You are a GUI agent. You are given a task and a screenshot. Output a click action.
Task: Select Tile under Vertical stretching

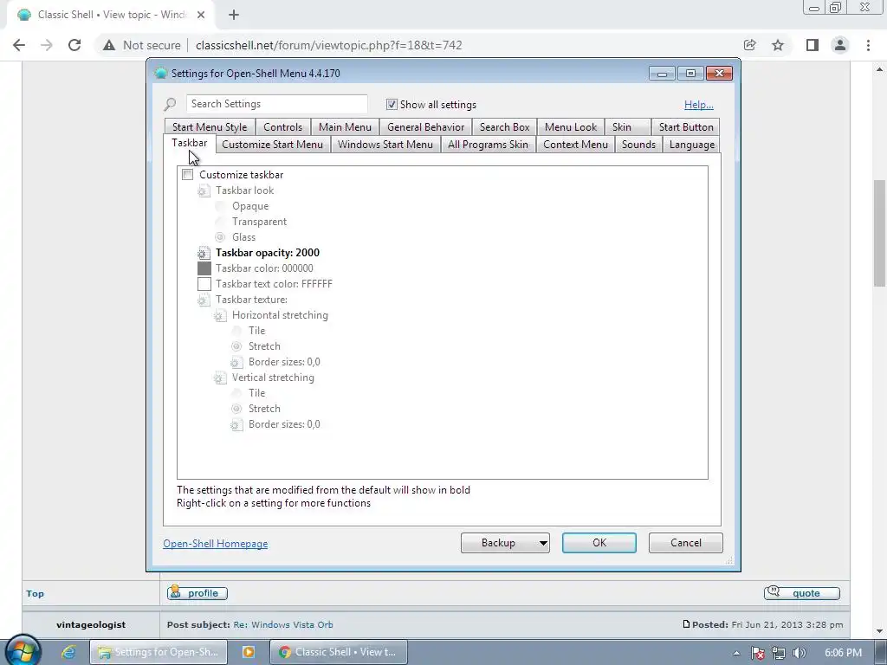[x=236, y=393]
